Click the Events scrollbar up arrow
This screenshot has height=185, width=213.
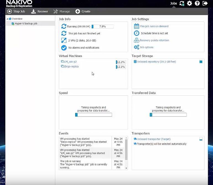(x=126, y=138)
